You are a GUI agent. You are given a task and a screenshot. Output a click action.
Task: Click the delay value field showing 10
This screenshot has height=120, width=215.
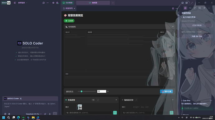click(x=102, y=91)
